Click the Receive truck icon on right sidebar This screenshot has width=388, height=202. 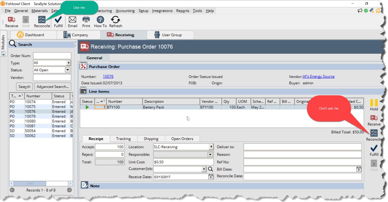[374, 118]
